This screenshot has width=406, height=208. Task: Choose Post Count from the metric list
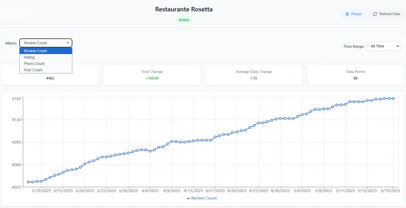tap(46, 70)
